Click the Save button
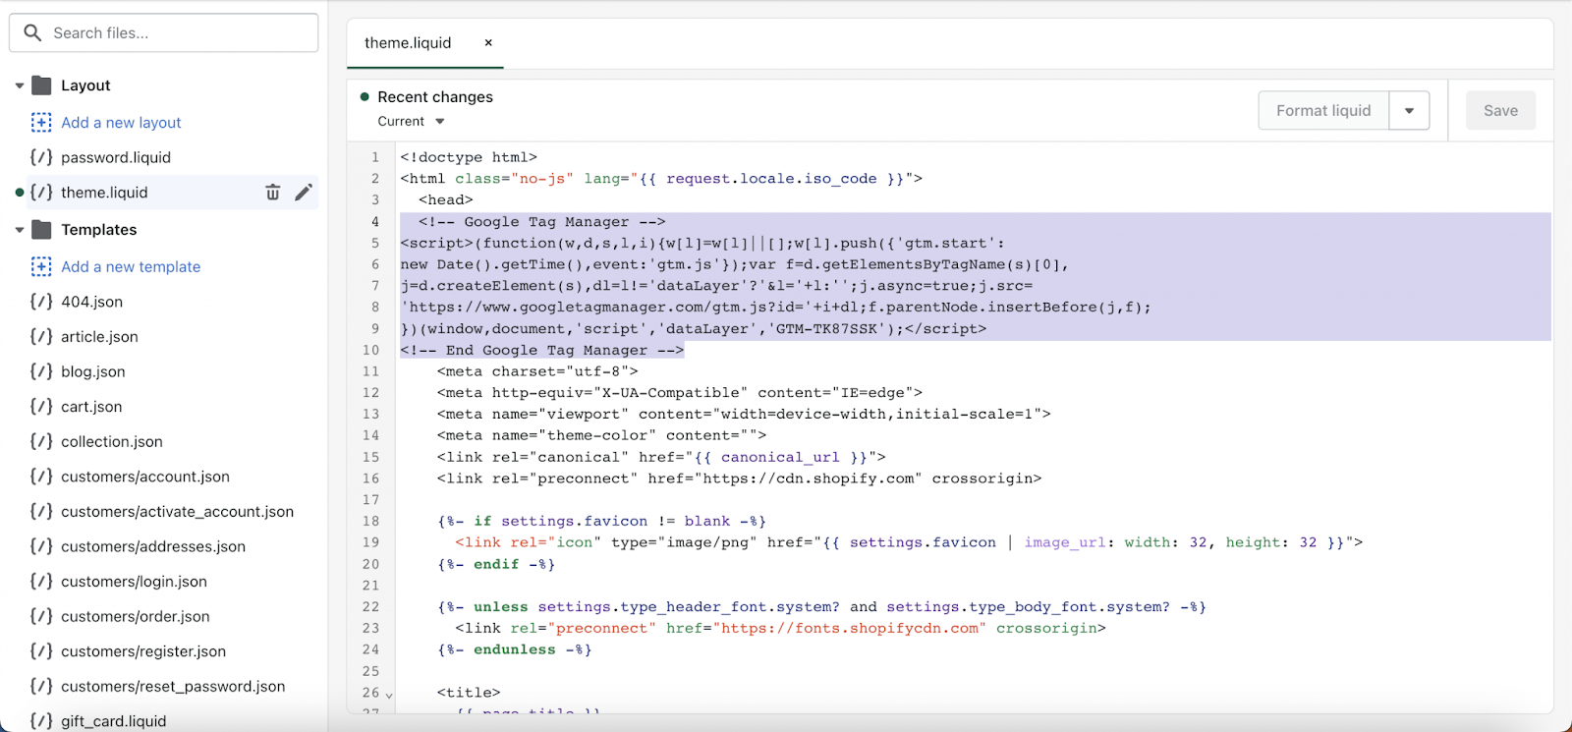The height and width of the screenshot is (732, 1572). click(1500, 111)
